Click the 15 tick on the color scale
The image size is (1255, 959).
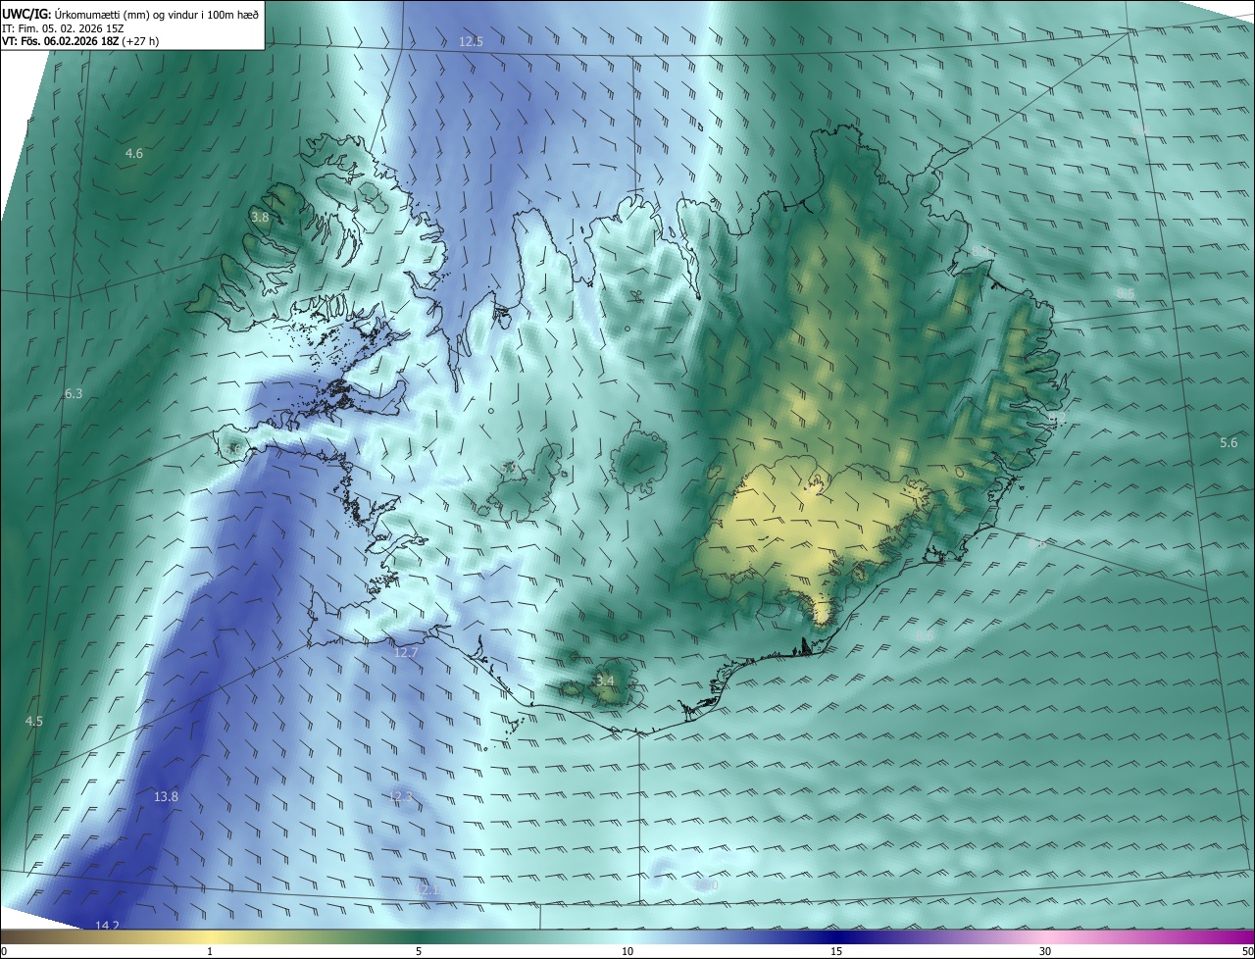[836, 951]
